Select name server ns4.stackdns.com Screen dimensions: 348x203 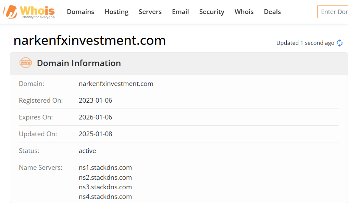click(x=105, y=196)
